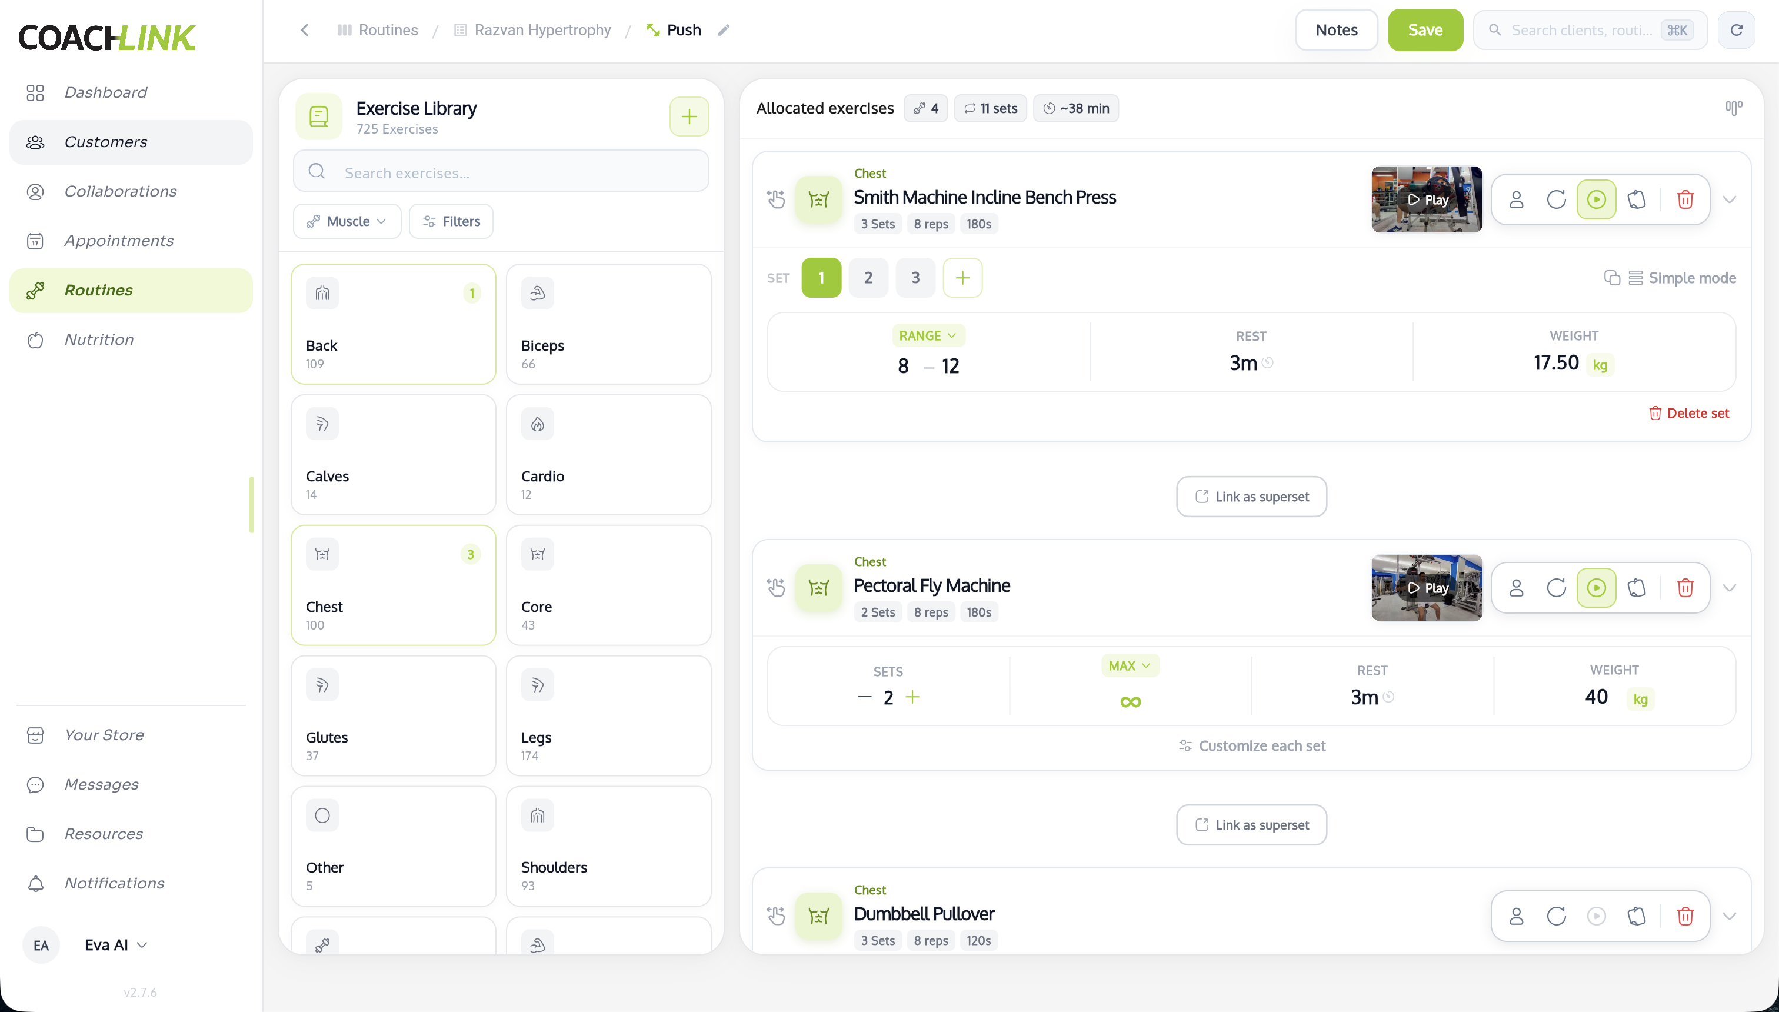Image resolution: width=1779 pixels, height=1012 pixels.
Task: Click the back arrow in breadcrumb
Action: click(x=304, y=30)
